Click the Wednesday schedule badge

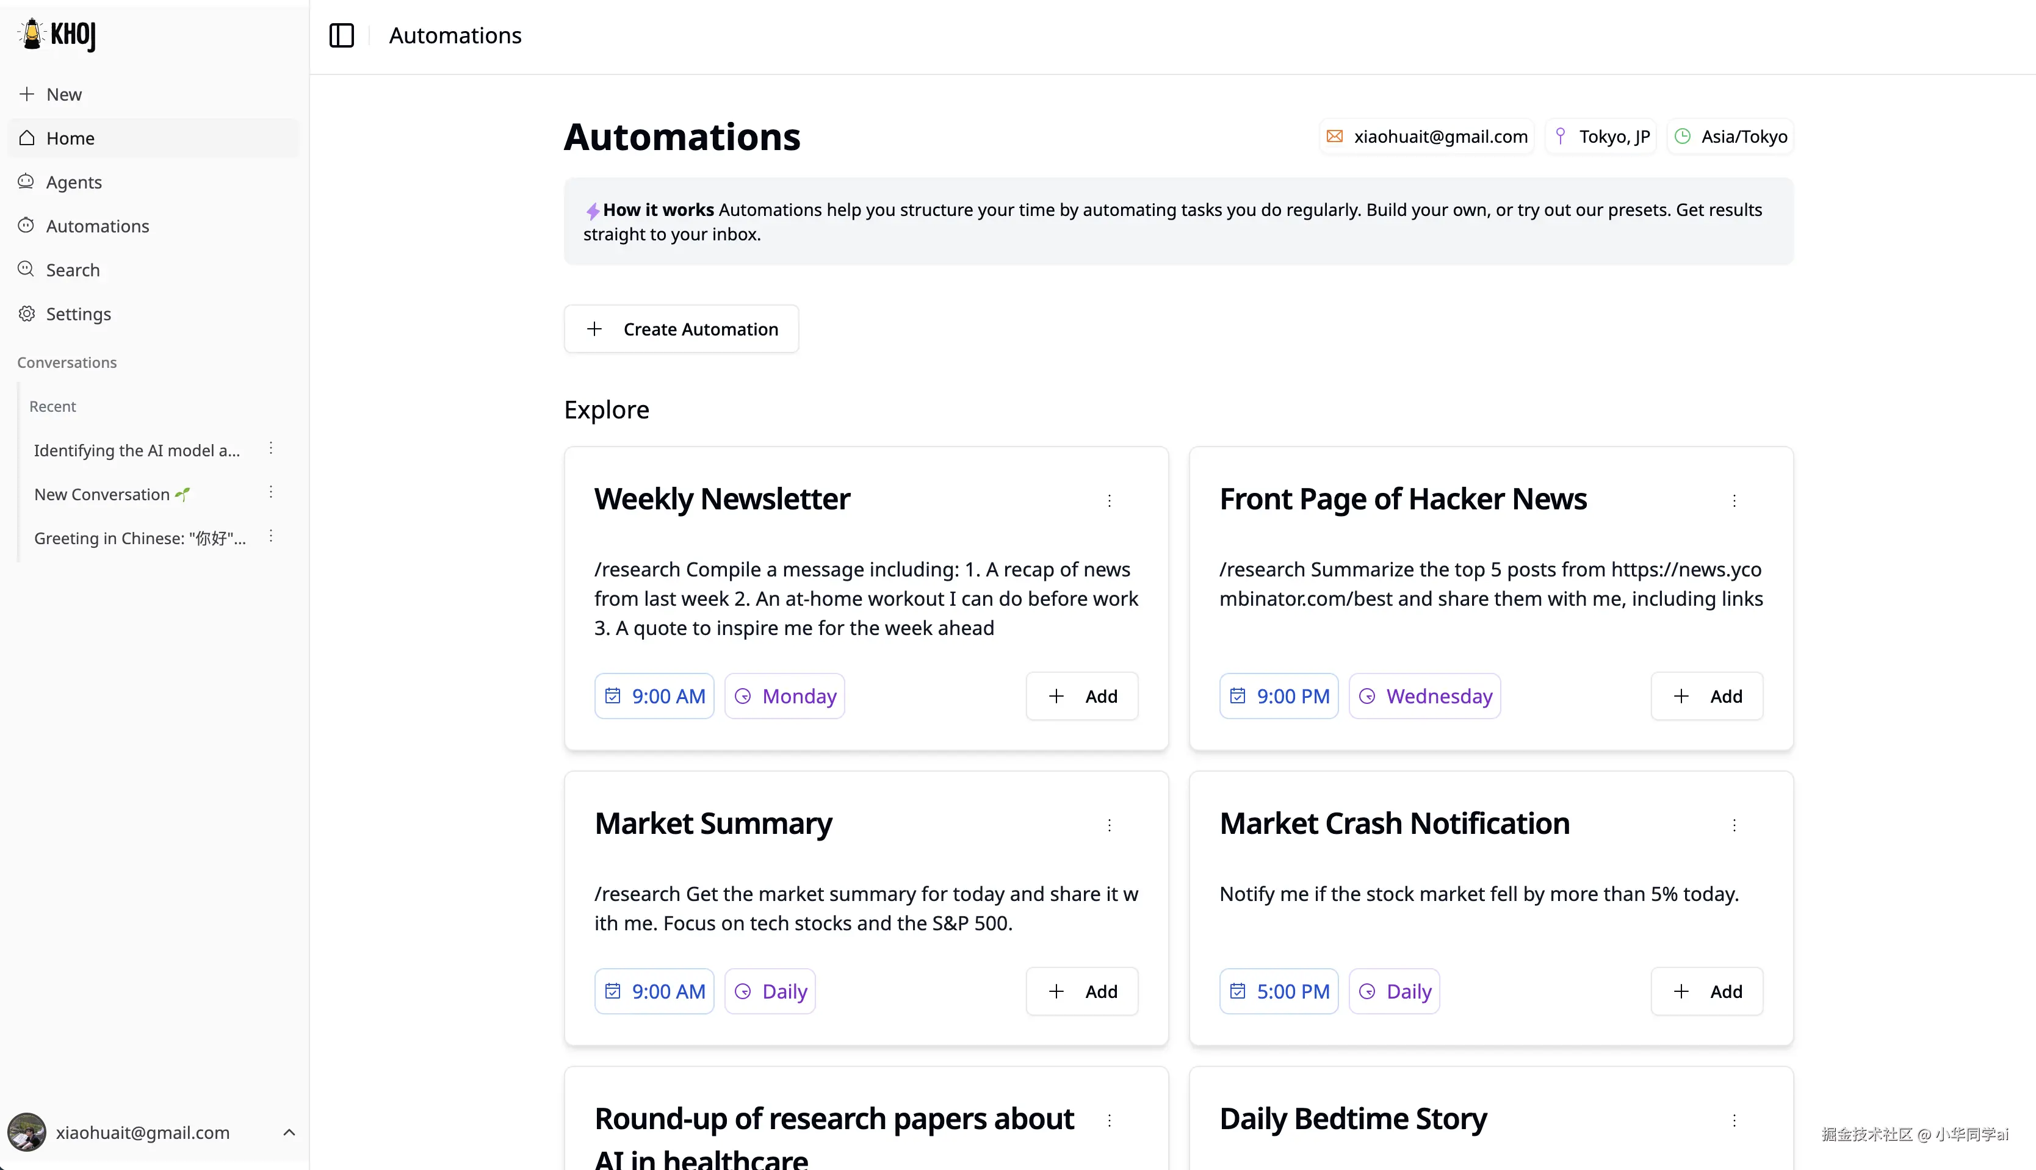pos(1423,696)
